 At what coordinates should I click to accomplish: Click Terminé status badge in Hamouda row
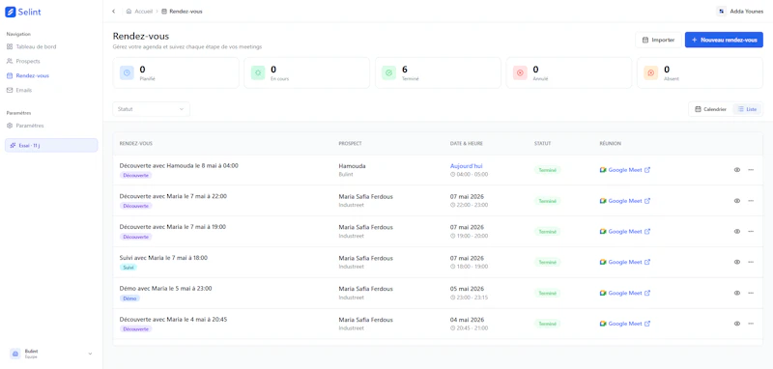tap(548, 170)
